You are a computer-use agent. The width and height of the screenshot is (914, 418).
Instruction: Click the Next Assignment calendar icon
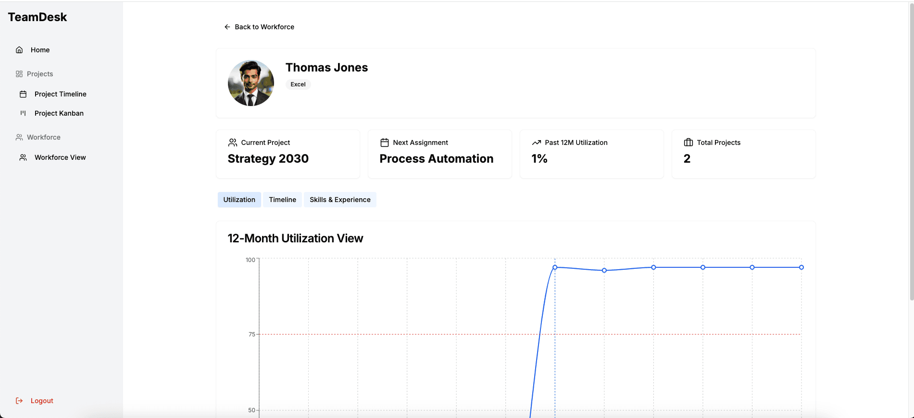tap(384, 143)
